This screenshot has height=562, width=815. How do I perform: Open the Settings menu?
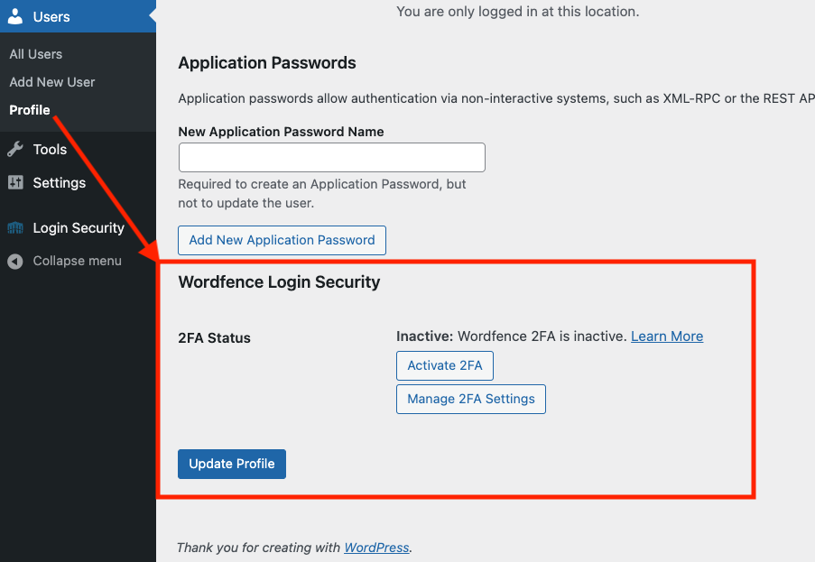pyautogui.click(x=58, y=182)
